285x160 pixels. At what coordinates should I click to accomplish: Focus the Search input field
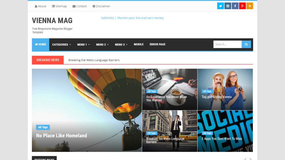click(x=228, y=45)
